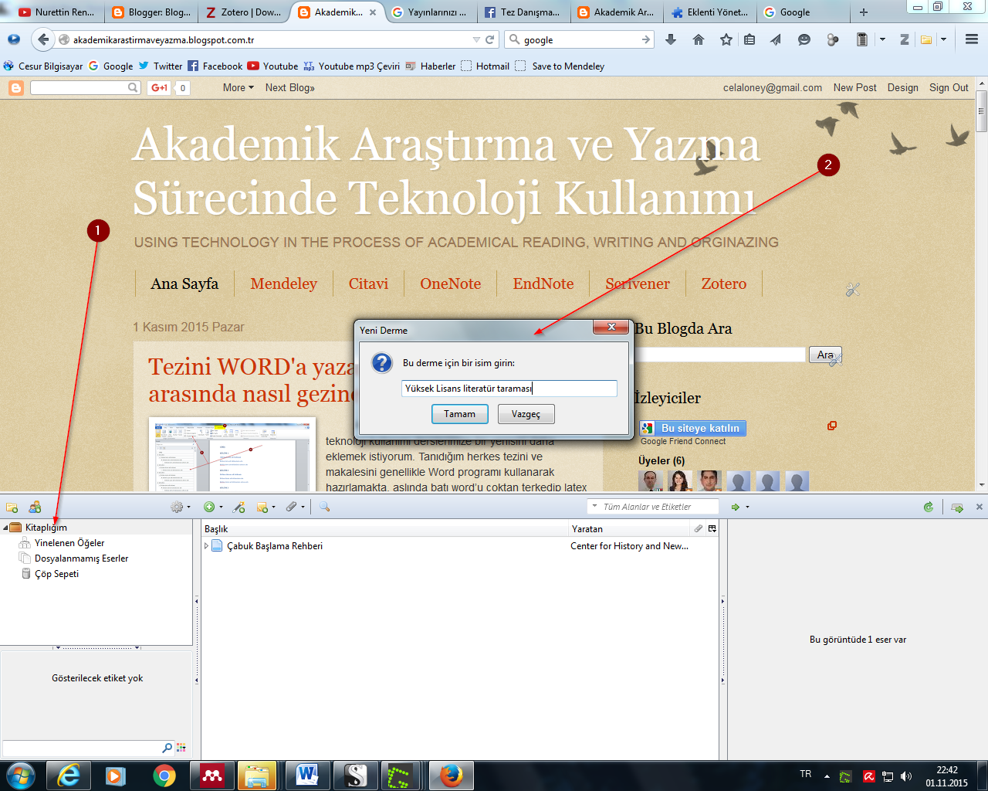Click the Firefox home icon
This screenshot has width=988, height=791.
pos(699,39)
